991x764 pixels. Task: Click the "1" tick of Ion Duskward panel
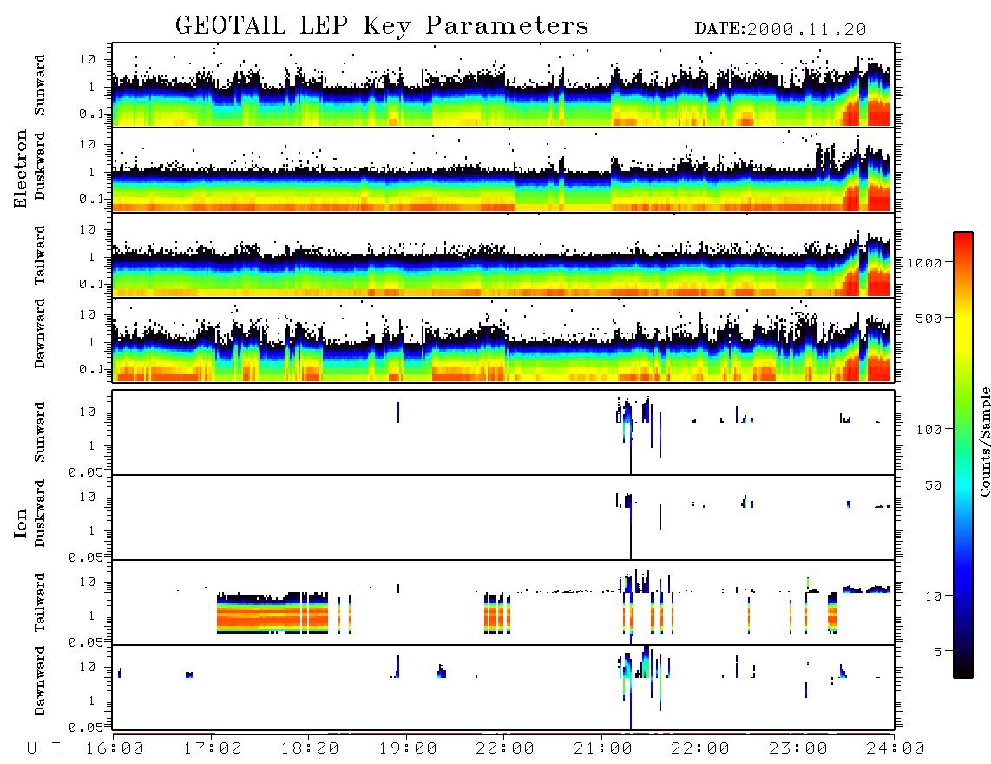click(92, 530)
